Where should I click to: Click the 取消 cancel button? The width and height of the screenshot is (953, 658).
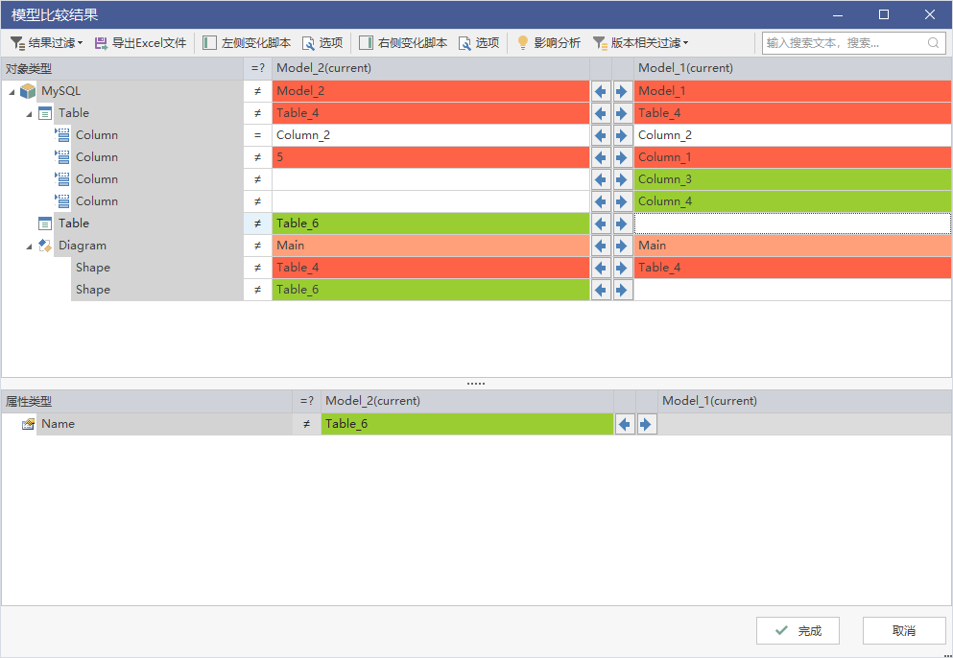904,630
